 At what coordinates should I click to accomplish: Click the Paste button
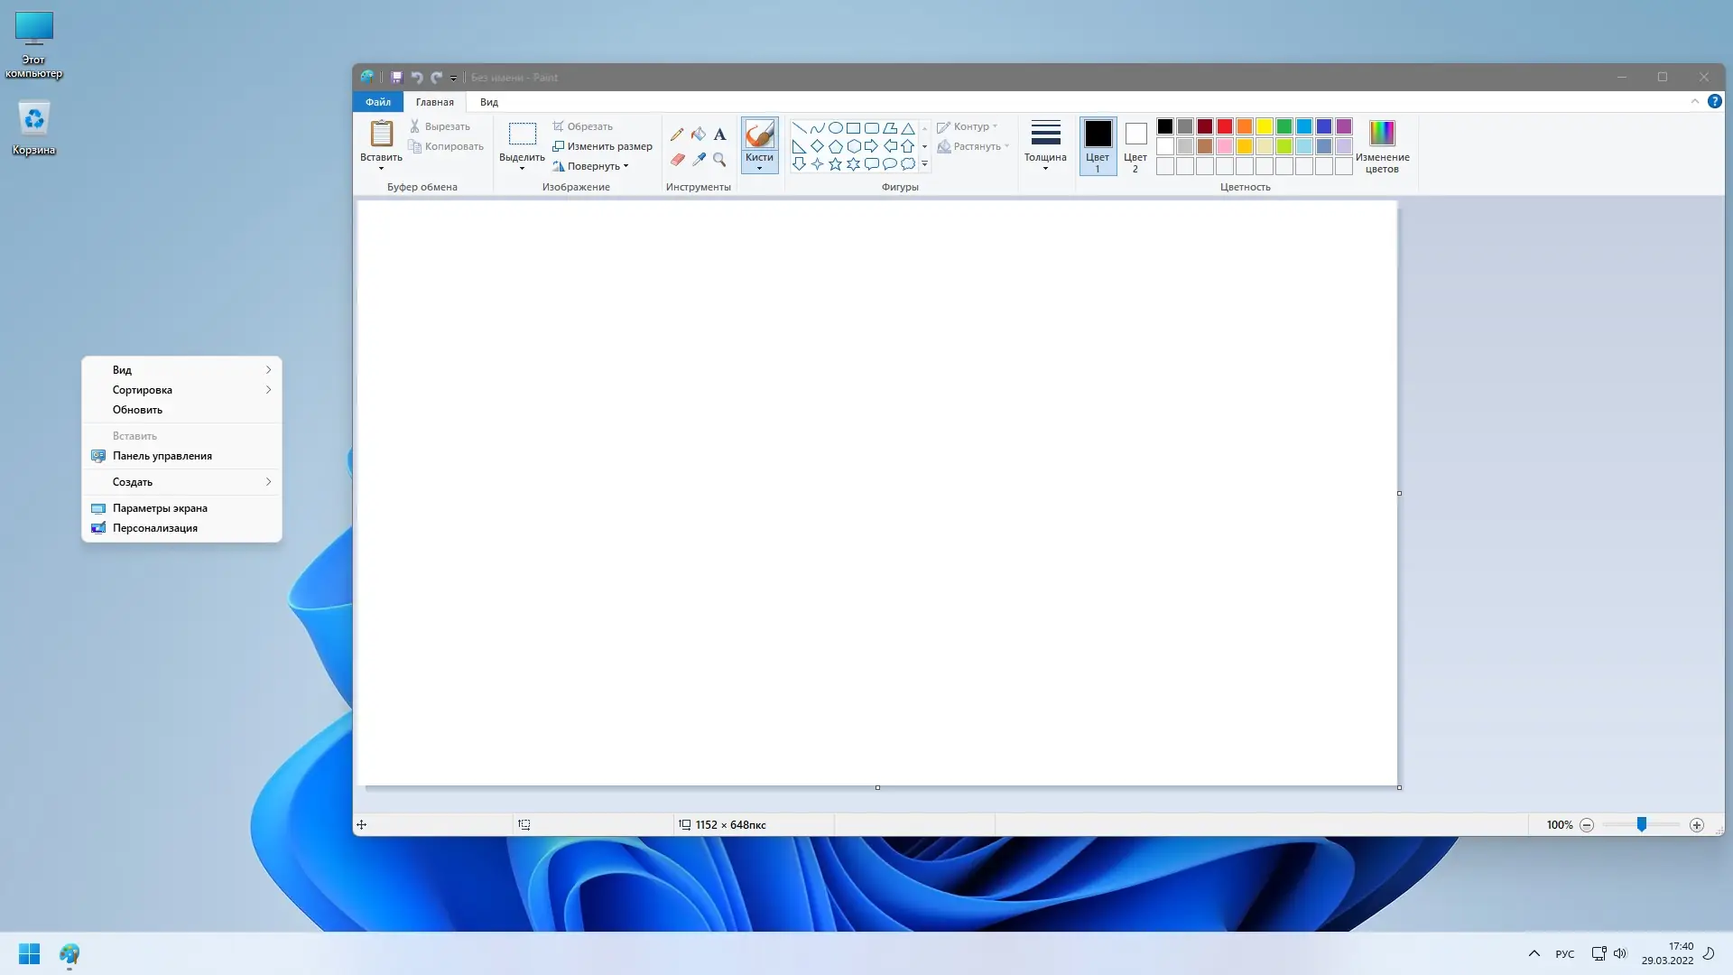381,135
